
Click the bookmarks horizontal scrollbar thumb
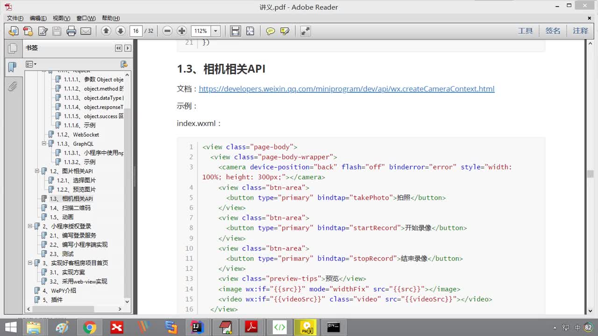pyautogui.click(x=63, y=309)
